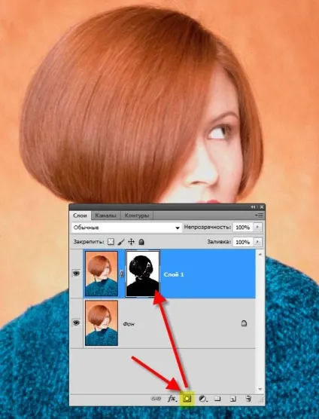319x419 pixels.
Task: Expand the Непрозрачность opacity slider arrow
Action: [x=257, y=227]
